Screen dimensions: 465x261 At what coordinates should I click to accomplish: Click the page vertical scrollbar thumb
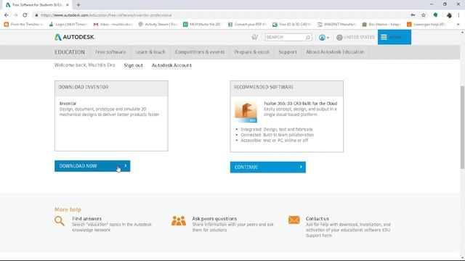(462, 128)
